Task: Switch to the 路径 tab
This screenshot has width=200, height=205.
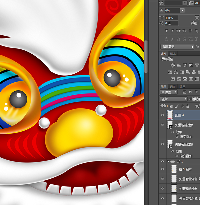Action: tap(182, 87)
